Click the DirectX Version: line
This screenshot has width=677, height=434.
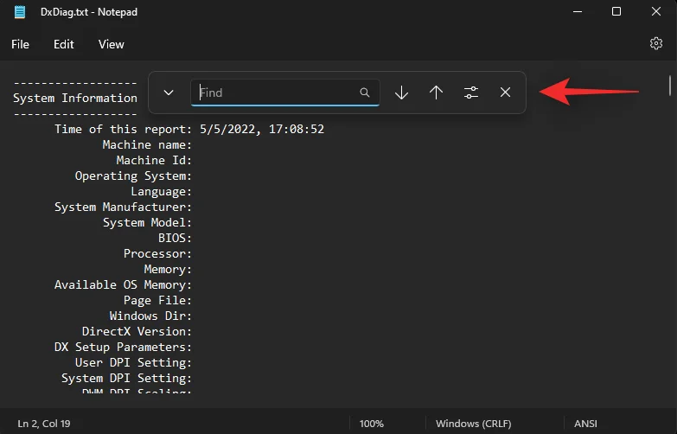(137, 331)
